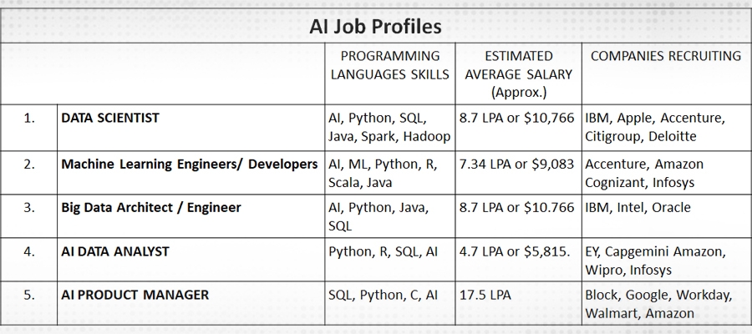This screenshot has width=752, height=334.
Task: Click the companies cell listing Block, Google, Workday
Action: pos(658,304)
